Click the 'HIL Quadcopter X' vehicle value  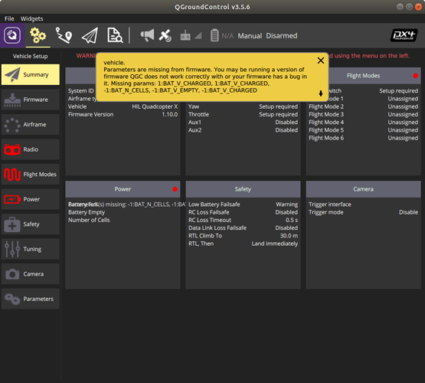(155, 106)
